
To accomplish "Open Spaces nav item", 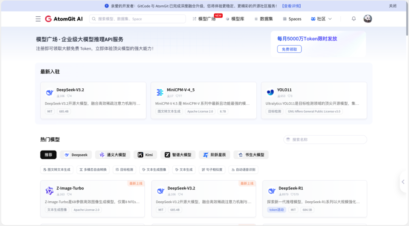I will tap(292, 19).
